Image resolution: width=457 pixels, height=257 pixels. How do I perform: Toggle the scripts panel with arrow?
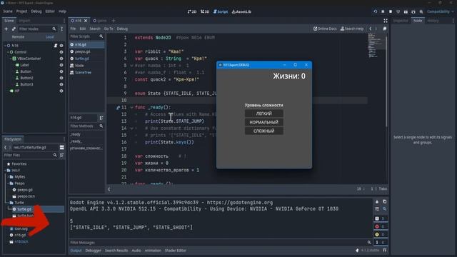tap(109, 189)
